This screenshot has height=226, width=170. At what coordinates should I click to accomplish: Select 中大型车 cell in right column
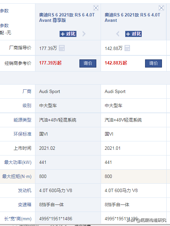pos(113,105)
